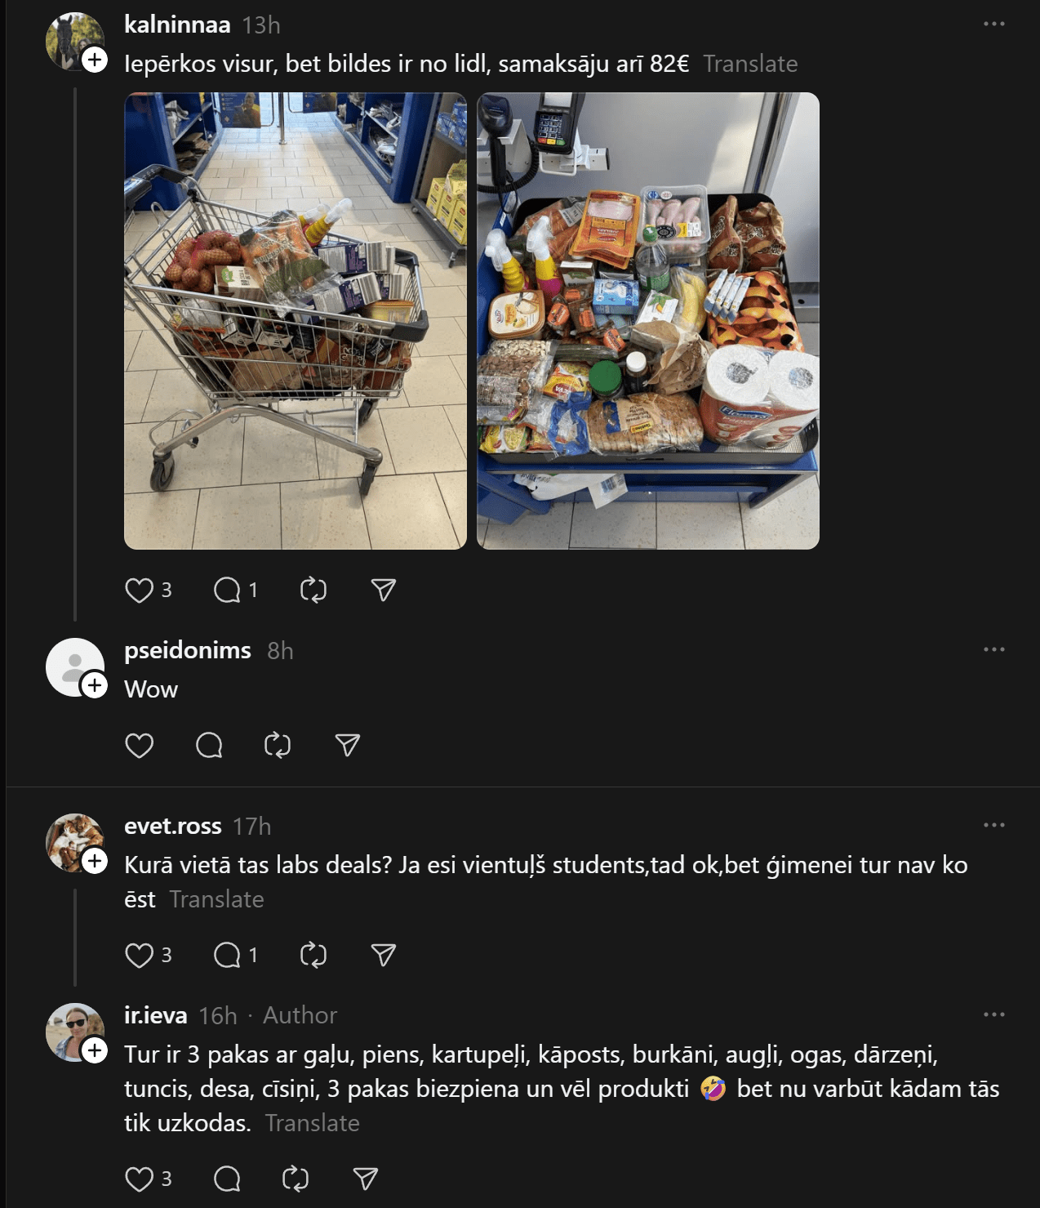Open more options for evet.ross's comment
The width and height of the screenshot is (1040, 1208).
(993, 825)
